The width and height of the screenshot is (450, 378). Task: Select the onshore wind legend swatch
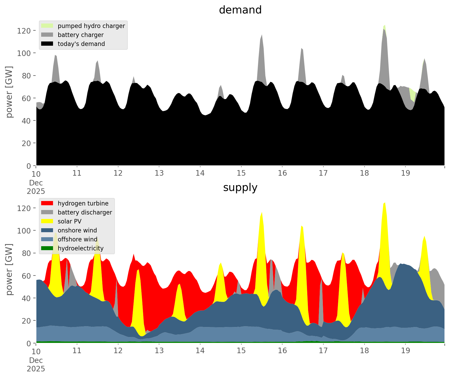(47, 230)
